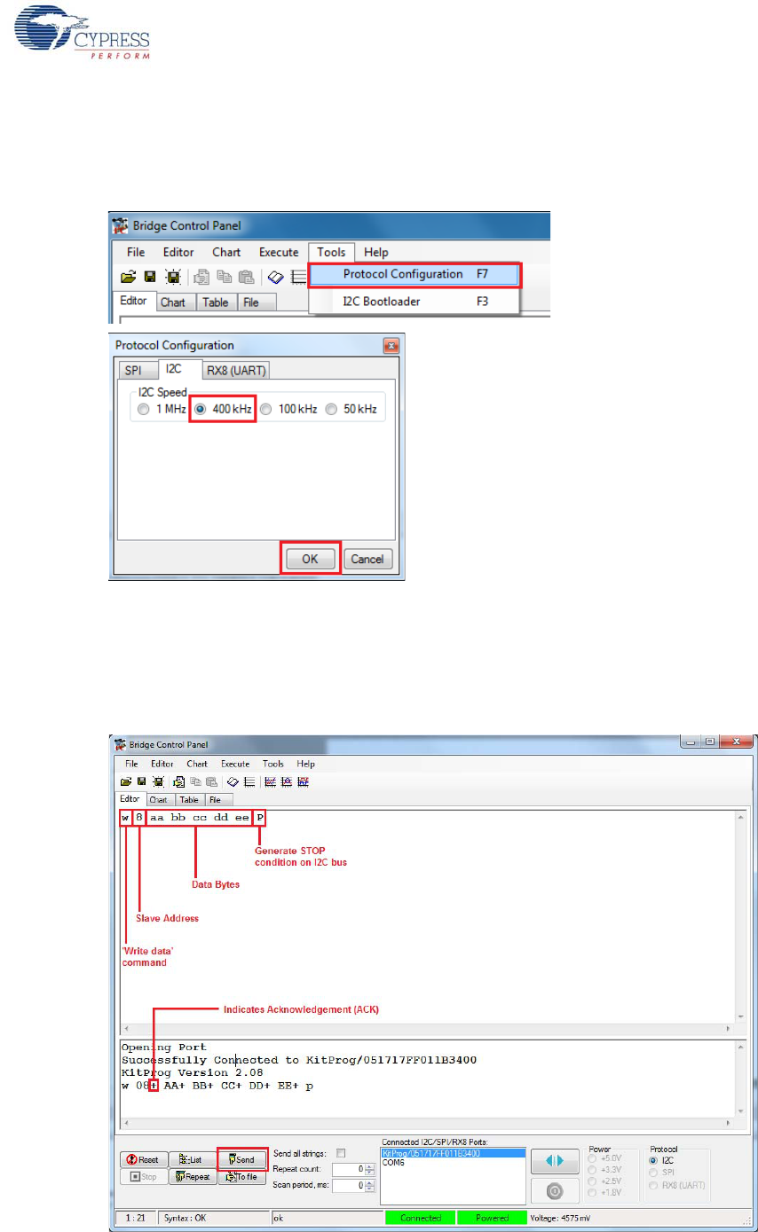Viewport: 758px width, 1232px height.
Task: Click the green Powered status indicator
Action: [492, 1218]
